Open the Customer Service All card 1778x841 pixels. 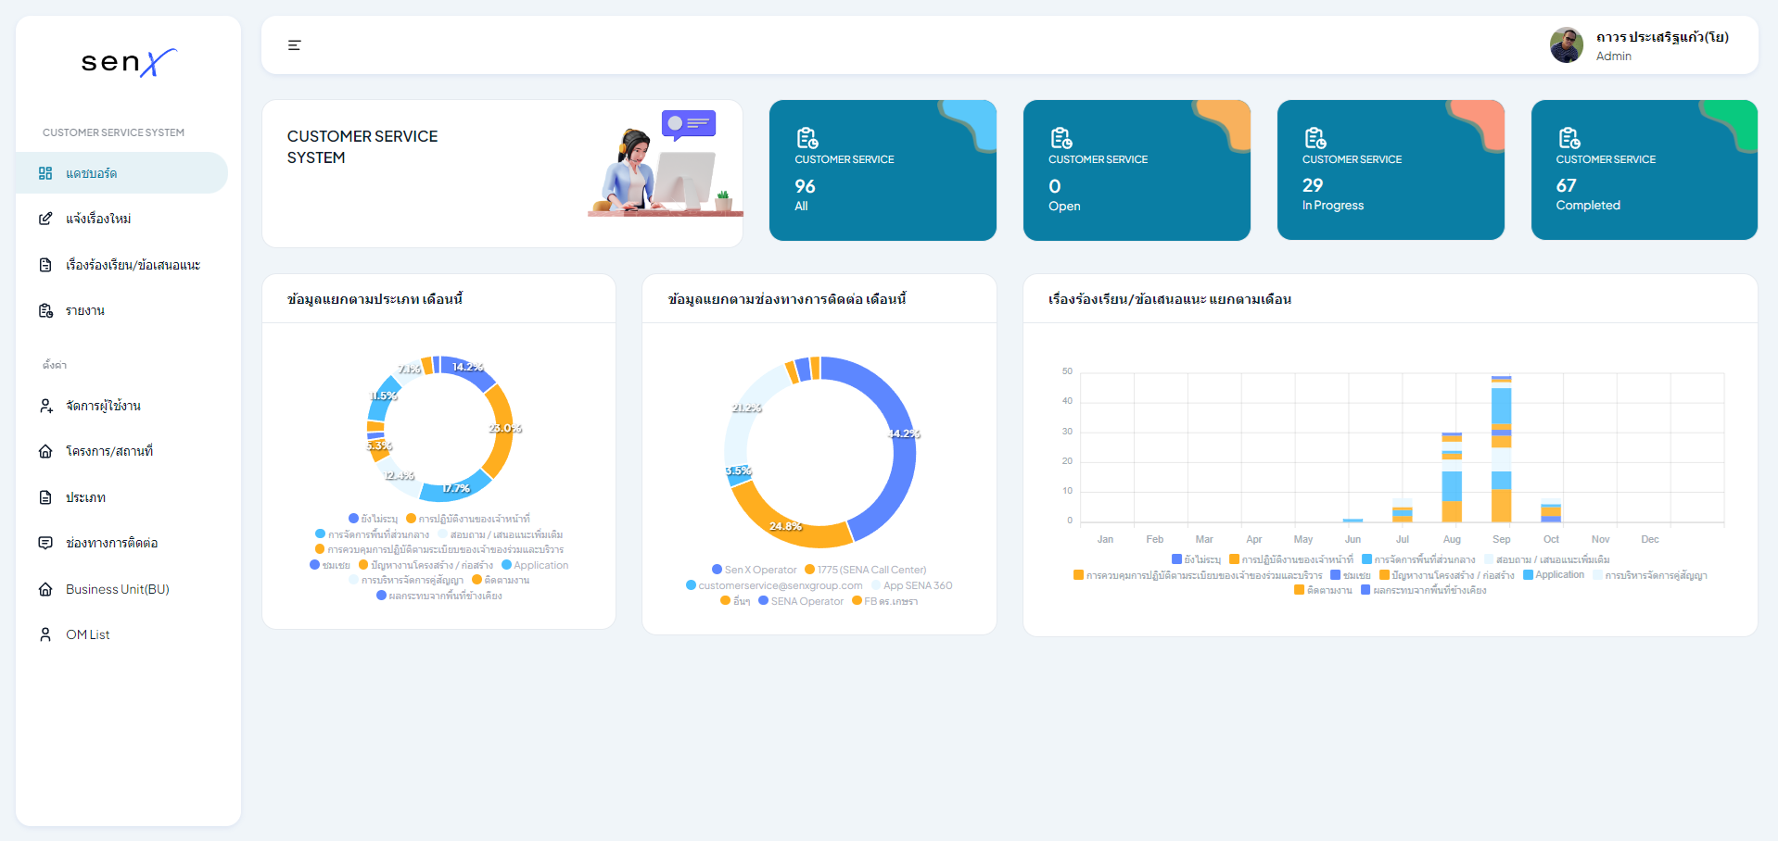coord(883,170)
